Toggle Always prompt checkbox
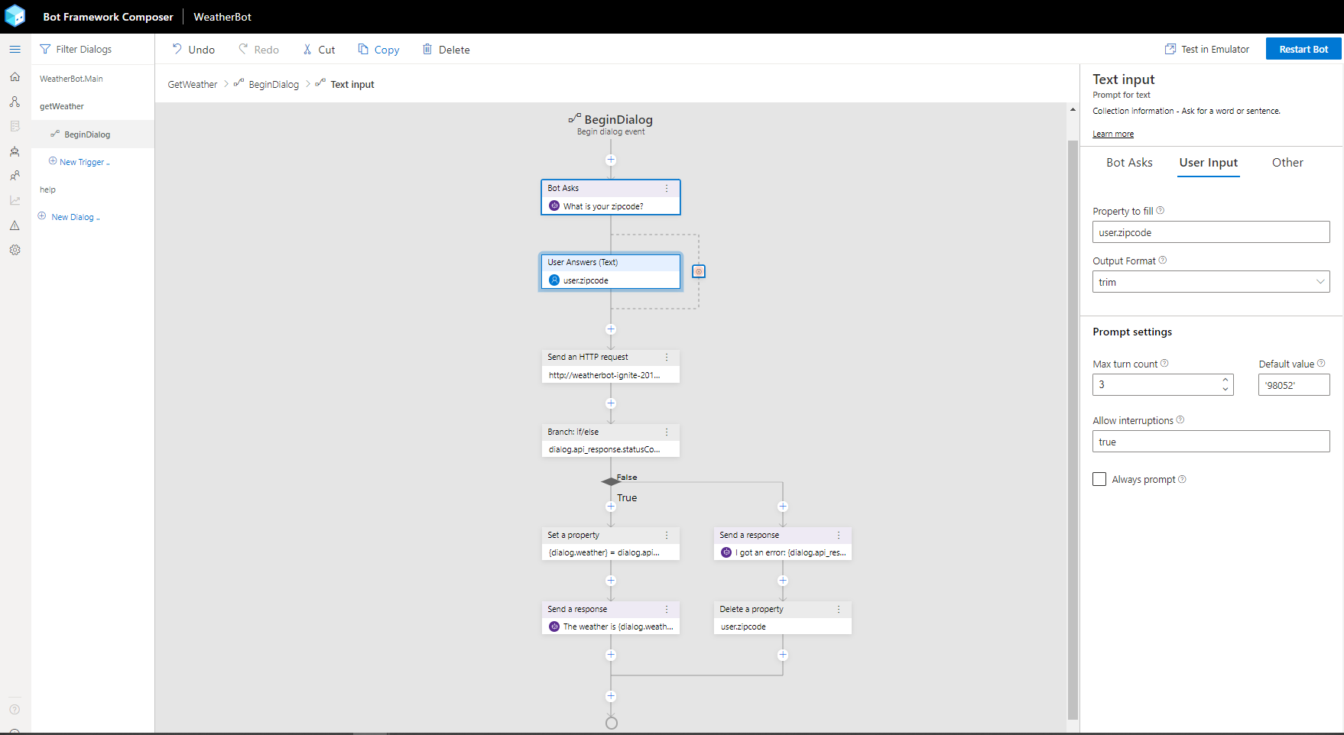Image resolution: width=1344 pixels, height=735 pixels. 1099,479
